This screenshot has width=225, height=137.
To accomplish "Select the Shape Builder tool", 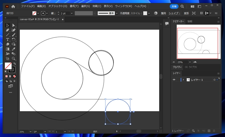I will point(14,44).
